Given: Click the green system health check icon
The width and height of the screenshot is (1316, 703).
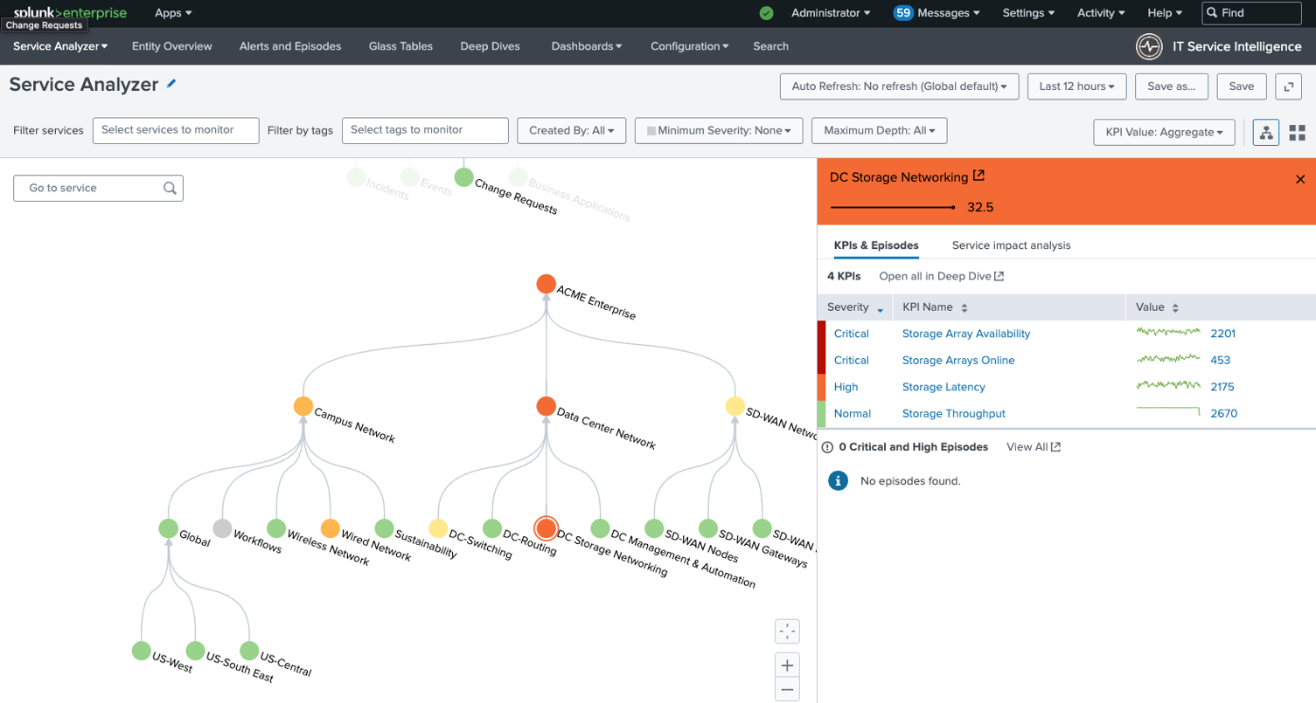Looking at the screenshot, I should point(766,13).
